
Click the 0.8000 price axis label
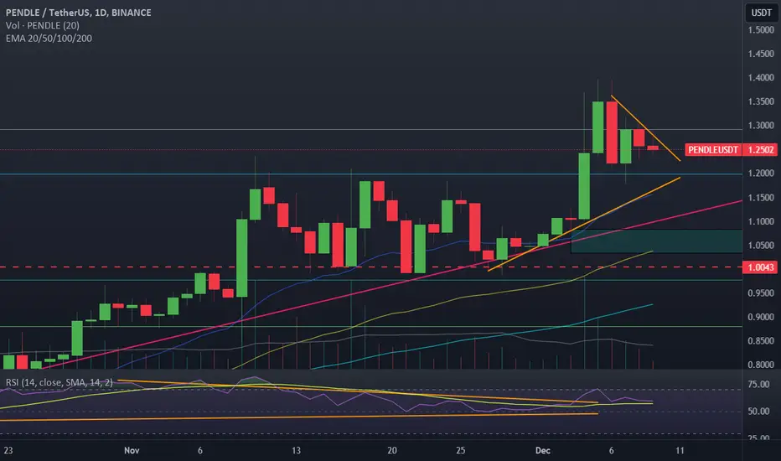761,365
